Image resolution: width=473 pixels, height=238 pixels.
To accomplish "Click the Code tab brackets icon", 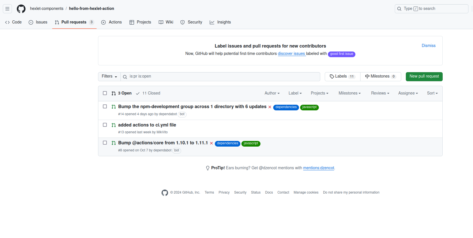I will coord(7,22).
